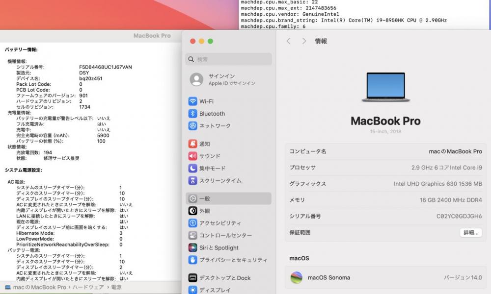This screenshot has height=294, width=491.
Task: Click cycle count 194 value
Action: 48,152
